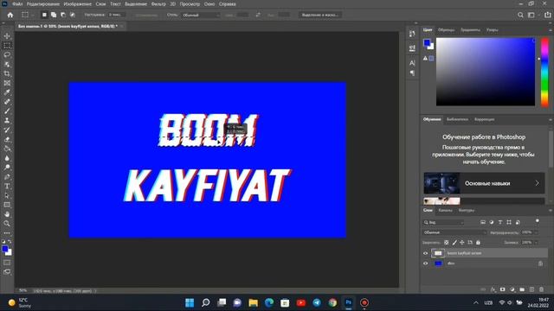
Task: Select the History Brush tool
Action: (7, 130)
